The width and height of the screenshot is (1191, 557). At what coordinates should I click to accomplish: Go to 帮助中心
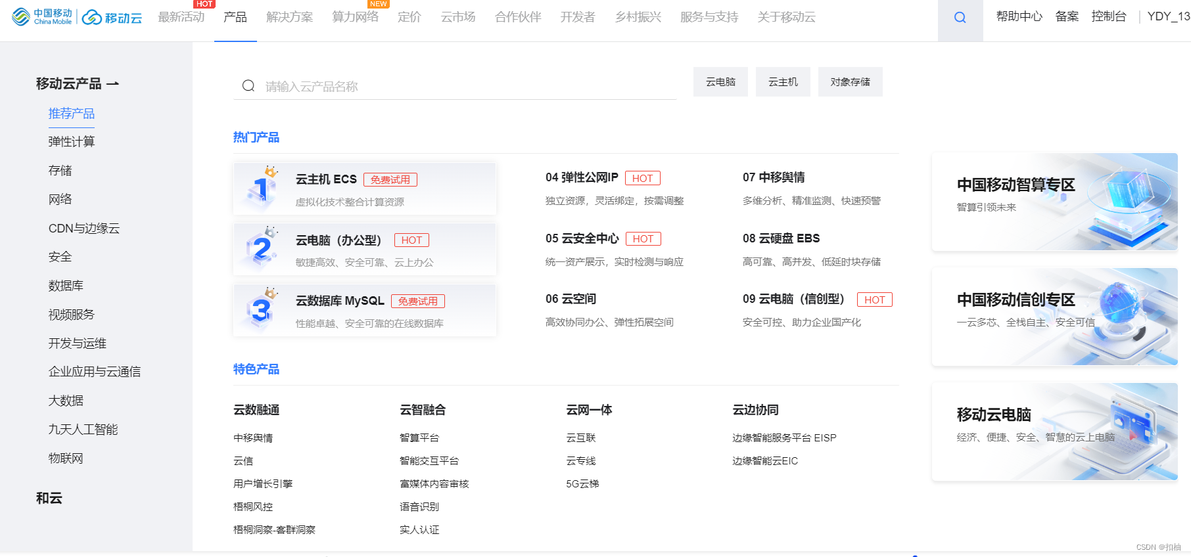tap(1019, 16)
